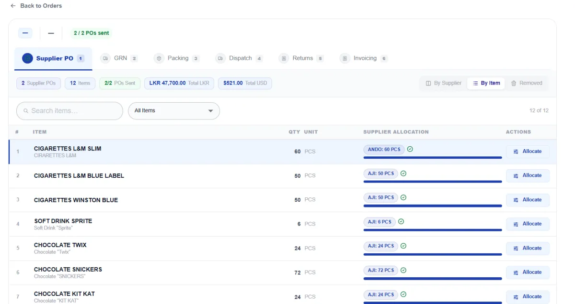The image size is (575, 304).
Task: Click the plain dash button beside POs sent
Action: pos(51,33)
